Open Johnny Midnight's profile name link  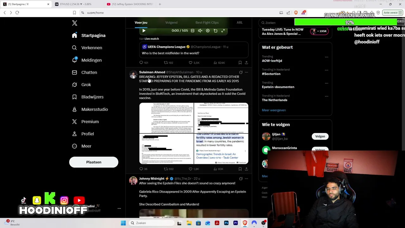click(152, 179)
